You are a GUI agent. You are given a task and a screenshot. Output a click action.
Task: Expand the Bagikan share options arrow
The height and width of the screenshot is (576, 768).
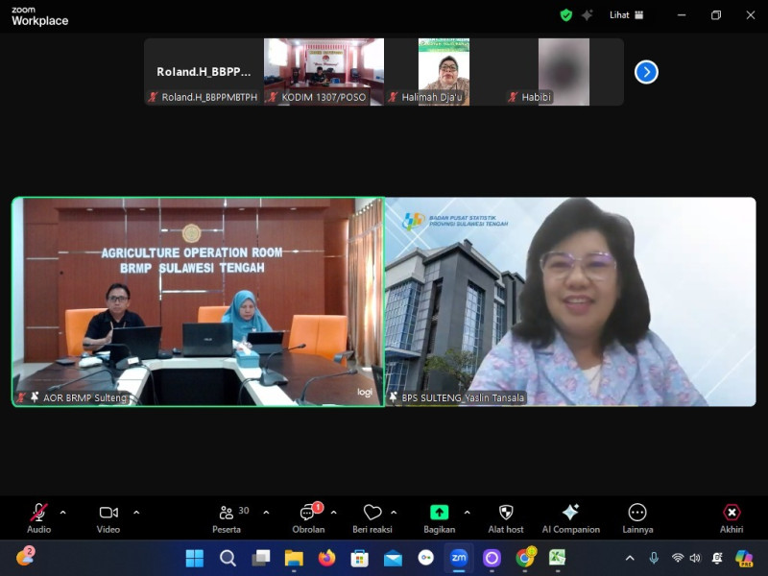(468, 513)
